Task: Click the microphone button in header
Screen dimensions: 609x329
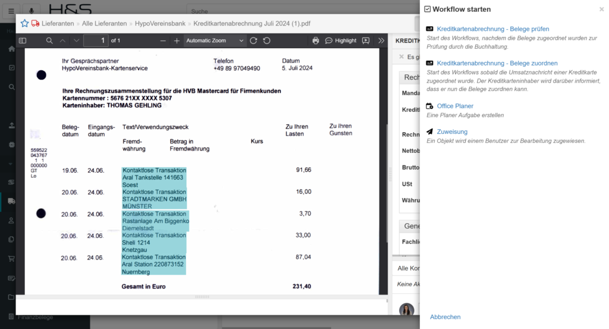Action: (x=32, y=11)
